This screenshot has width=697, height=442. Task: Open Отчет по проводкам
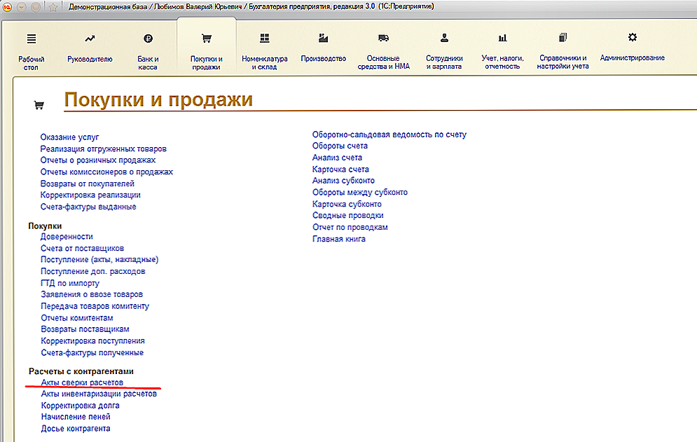350,227
